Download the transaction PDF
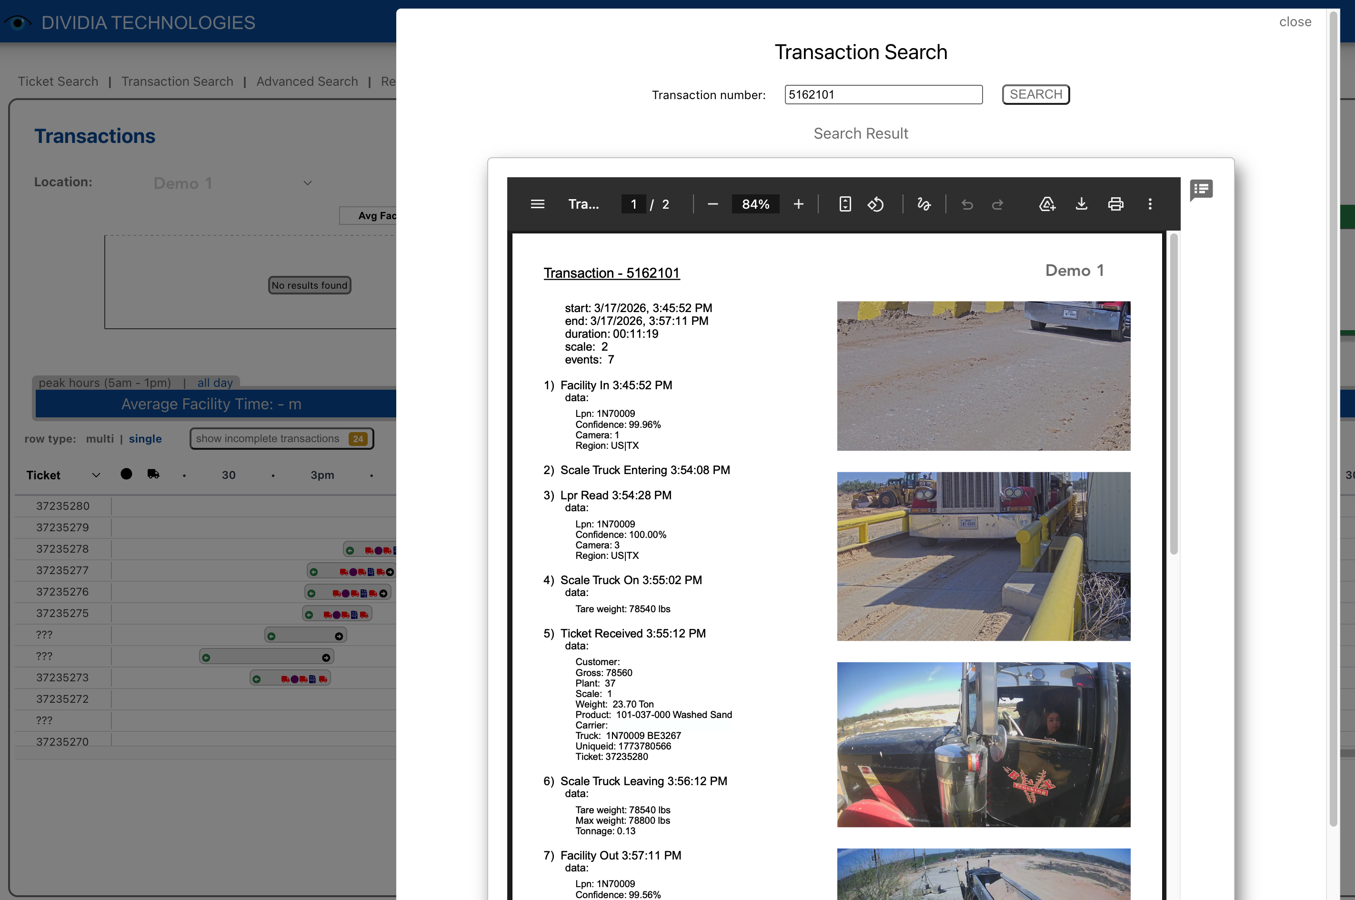 click(1081, 204)
